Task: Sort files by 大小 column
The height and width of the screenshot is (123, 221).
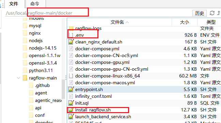Action: coord(184,22)
